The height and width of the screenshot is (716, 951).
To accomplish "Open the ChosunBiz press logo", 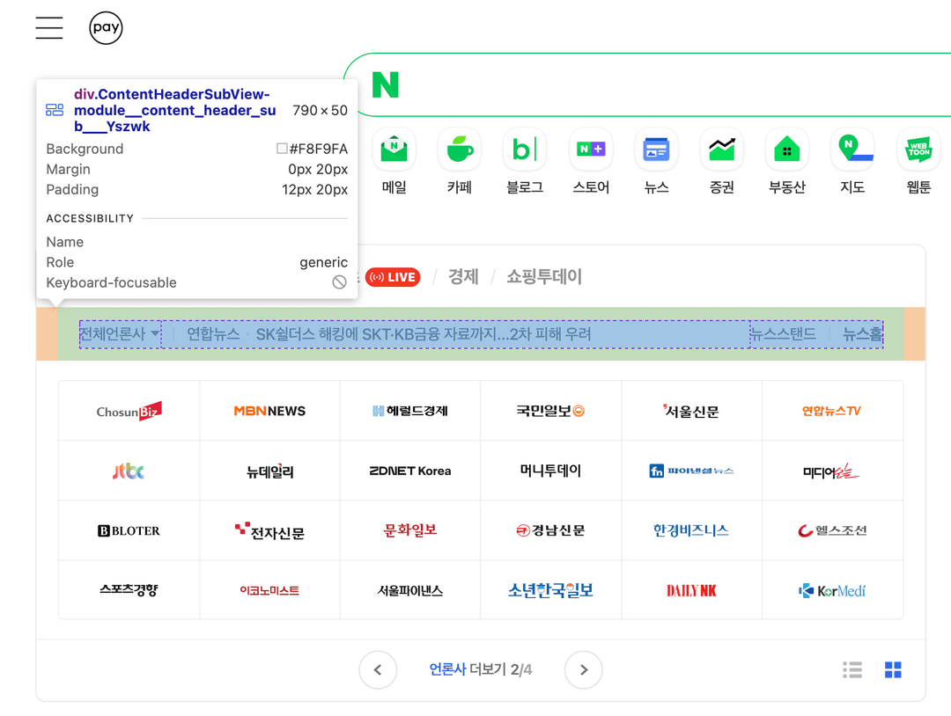I will click(129, 411).
